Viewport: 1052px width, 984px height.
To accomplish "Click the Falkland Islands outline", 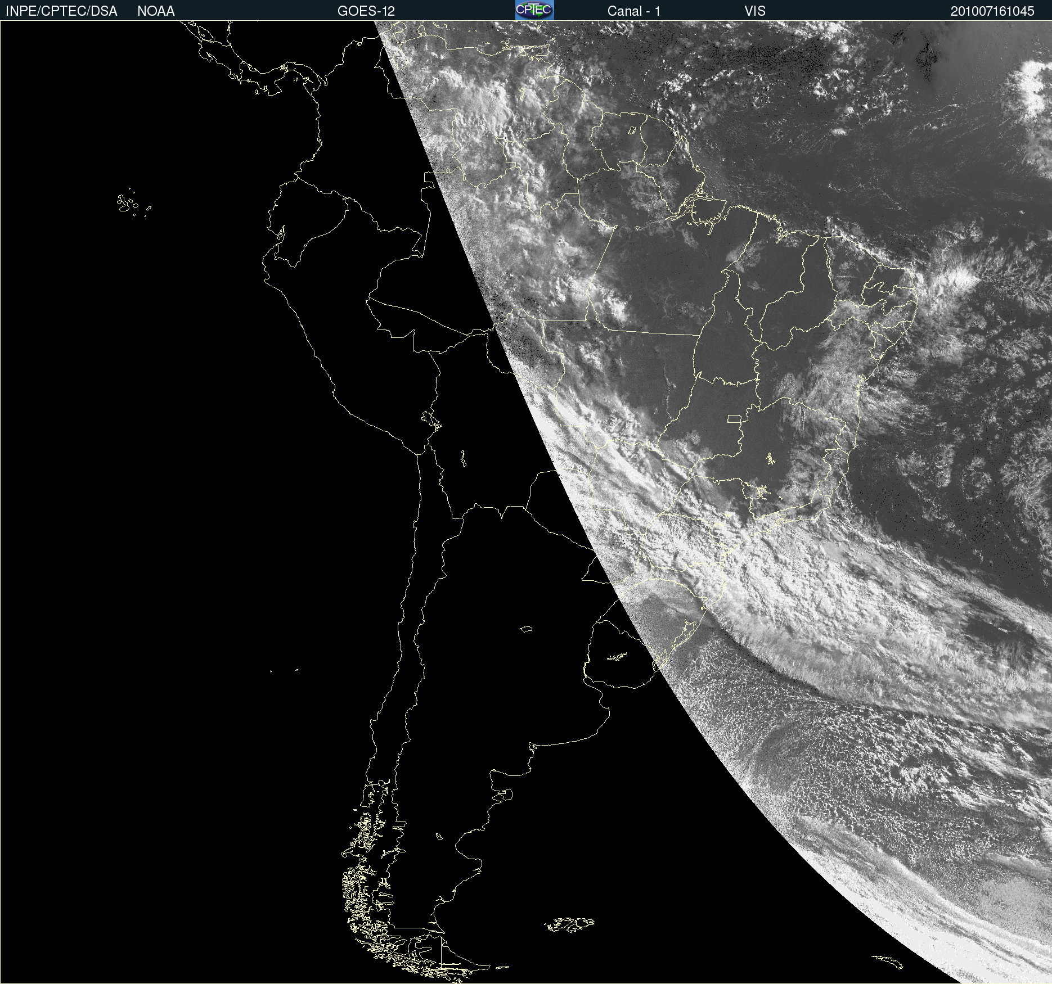I will pos(569,924).
